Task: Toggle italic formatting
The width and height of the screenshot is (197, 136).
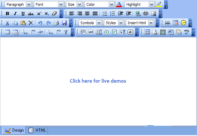Action: tap(15, 14)
